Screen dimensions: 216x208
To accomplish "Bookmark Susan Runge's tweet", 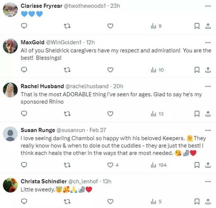I will click(197, 165).
